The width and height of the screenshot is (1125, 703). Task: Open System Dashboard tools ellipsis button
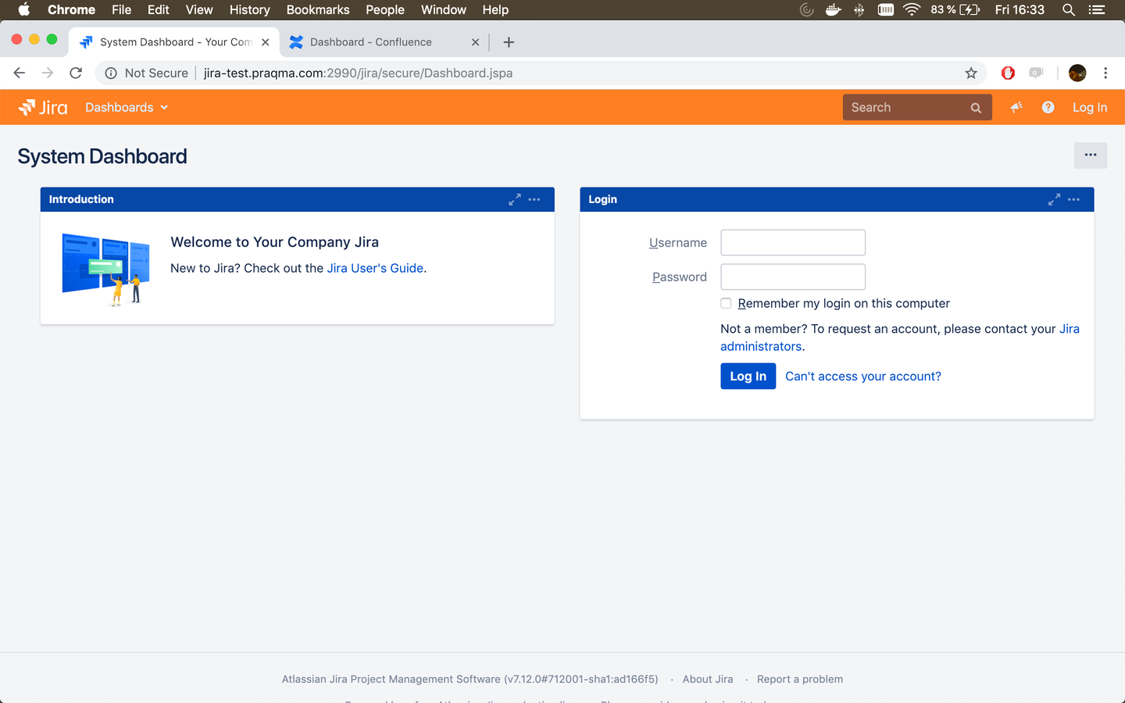1091,155
